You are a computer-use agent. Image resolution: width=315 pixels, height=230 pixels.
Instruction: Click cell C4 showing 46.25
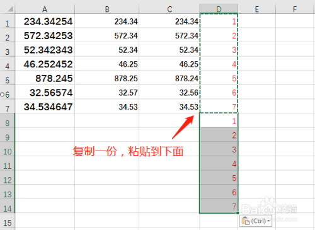(x=169, y=64)
